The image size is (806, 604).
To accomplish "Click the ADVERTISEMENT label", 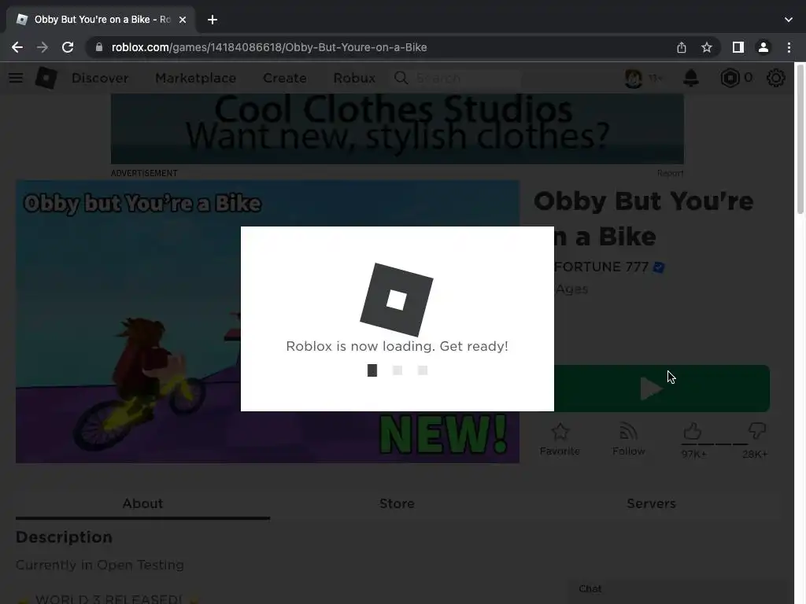I will point(144,173).
